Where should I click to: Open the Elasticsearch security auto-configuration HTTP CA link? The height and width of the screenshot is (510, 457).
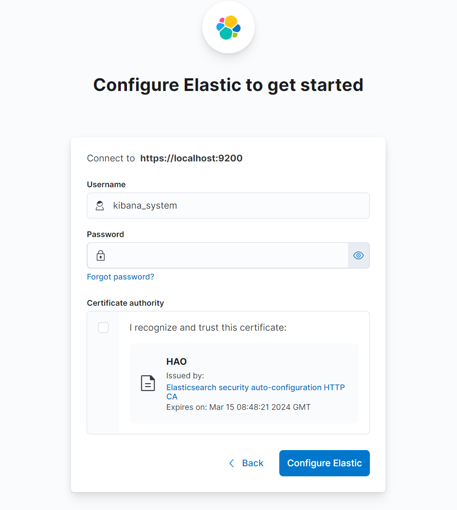pyautogui.click(x=255, y=388)
